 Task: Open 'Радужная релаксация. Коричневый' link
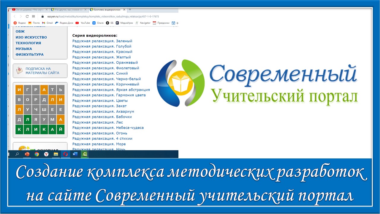coord(106,84)
